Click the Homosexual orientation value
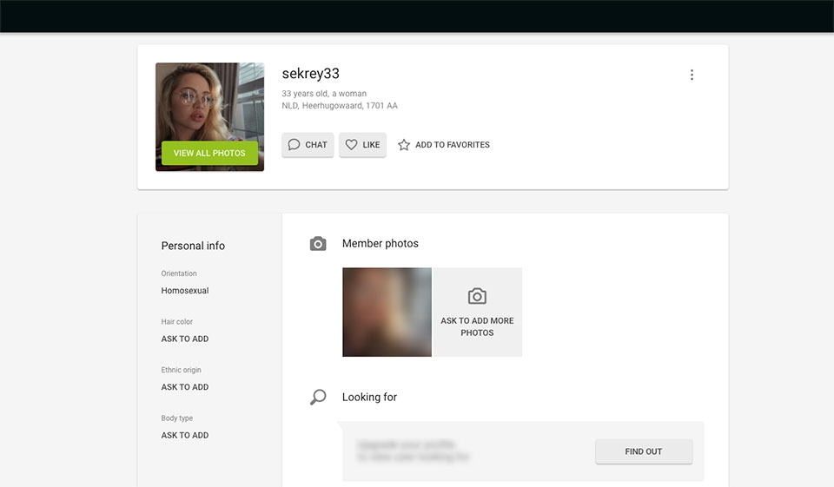The height and width of the screenshot is (487, 834). (x=185, y=291)
